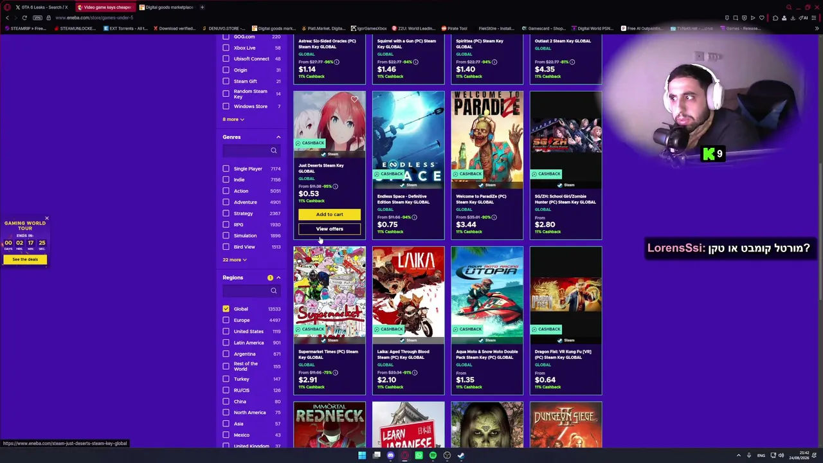The height and width of the screenshot is (463, 823).
Task: Add Just Deserts to wishlist heart
Action: [x=354, y=100]
